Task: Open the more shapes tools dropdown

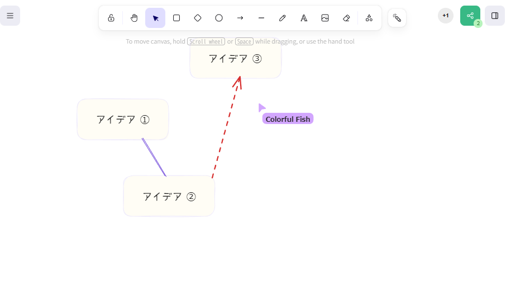Action: 369,18
